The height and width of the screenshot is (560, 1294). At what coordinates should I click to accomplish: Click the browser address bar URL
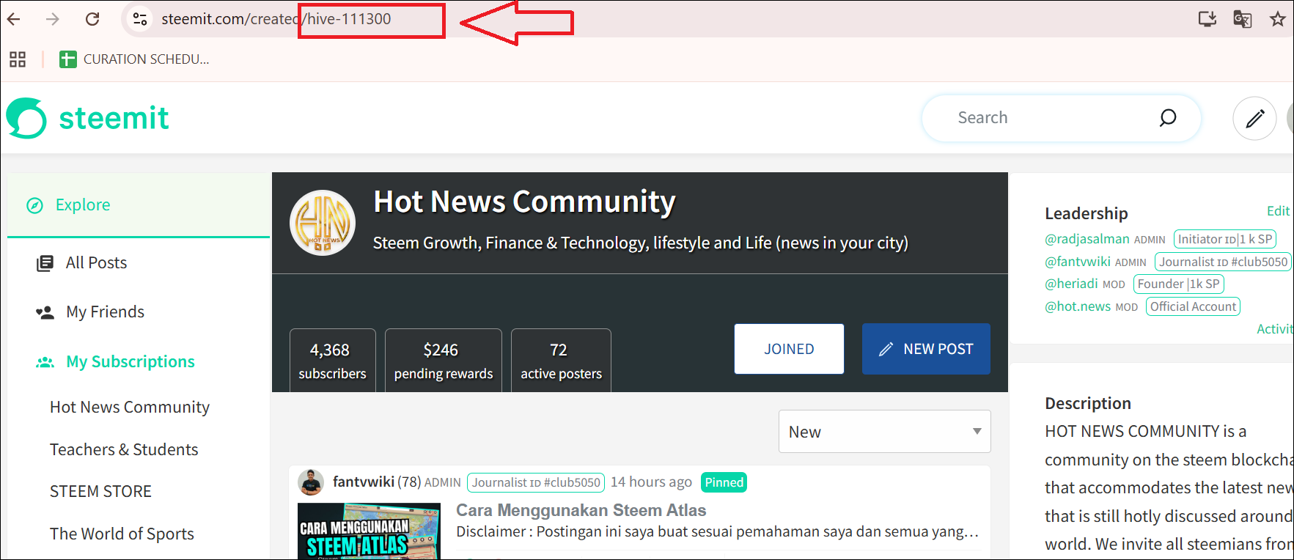point(276,19)
